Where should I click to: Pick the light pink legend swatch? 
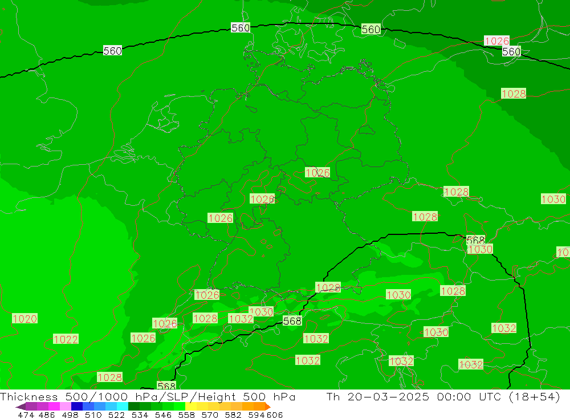66,407
